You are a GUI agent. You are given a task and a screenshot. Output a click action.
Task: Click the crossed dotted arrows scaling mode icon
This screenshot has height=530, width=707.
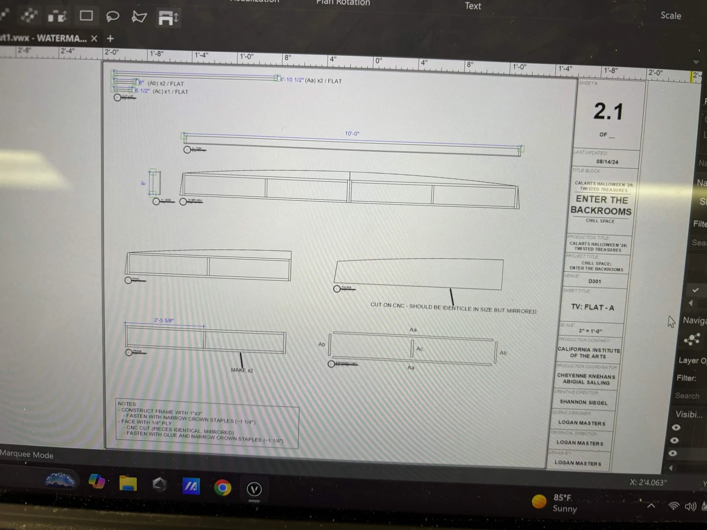[x=29, y=15]
